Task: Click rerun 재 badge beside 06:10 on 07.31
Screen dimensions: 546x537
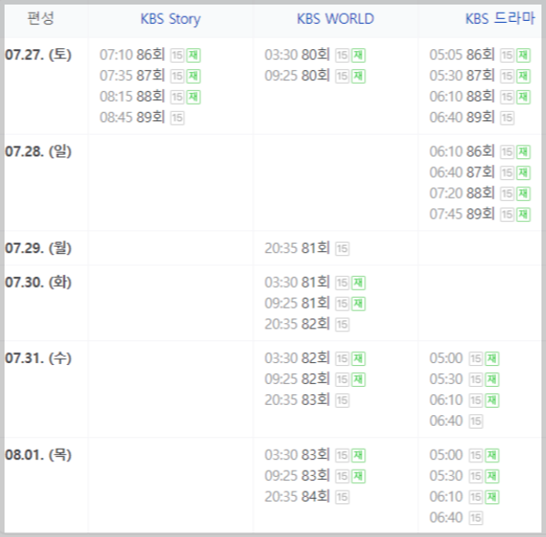Action: coord(492,400)
